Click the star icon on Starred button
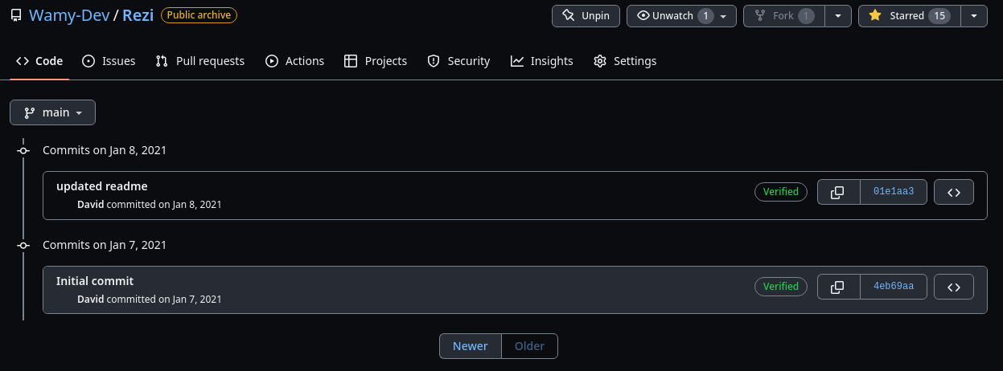 click(x=875, y=15)
